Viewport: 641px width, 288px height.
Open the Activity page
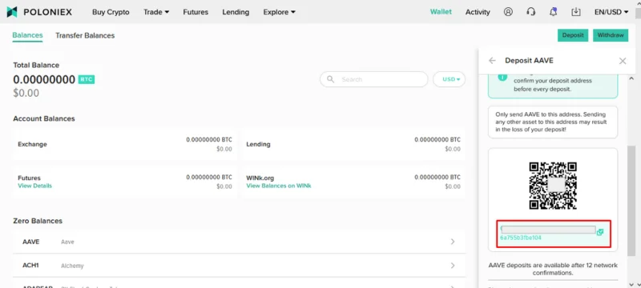(x=478, y=12)
